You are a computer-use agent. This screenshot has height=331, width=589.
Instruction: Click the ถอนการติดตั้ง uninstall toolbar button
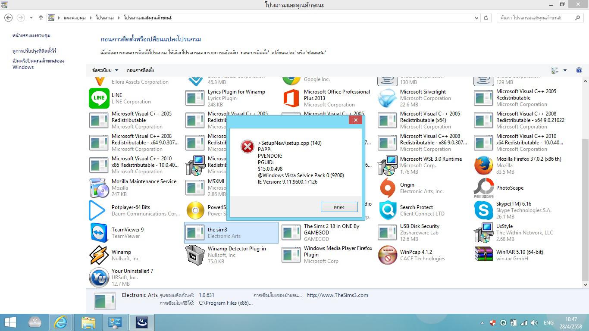[140, 70]
